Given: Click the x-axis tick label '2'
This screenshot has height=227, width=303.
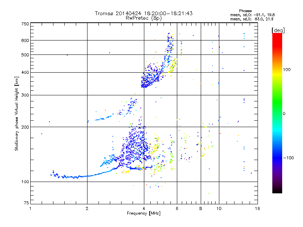Looking at the screenshot, I should point(87,208).
